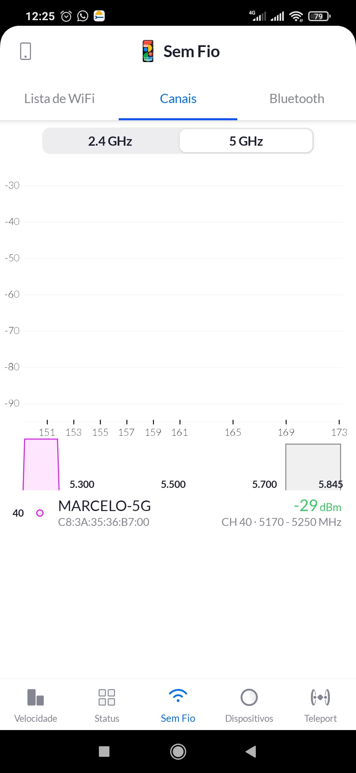Tap the Android back navigation triangle

coord(251,752)
